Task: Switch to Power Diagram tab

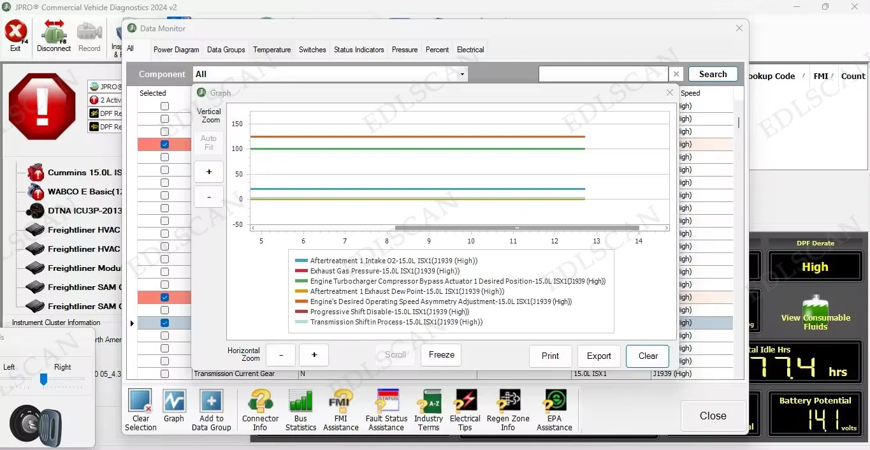Action: coord(177,50)
